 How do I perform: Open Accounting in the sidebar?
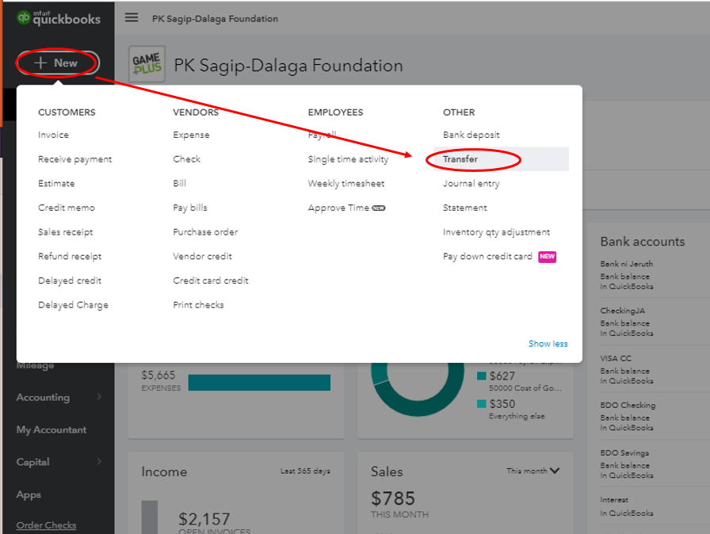[43, 398]
